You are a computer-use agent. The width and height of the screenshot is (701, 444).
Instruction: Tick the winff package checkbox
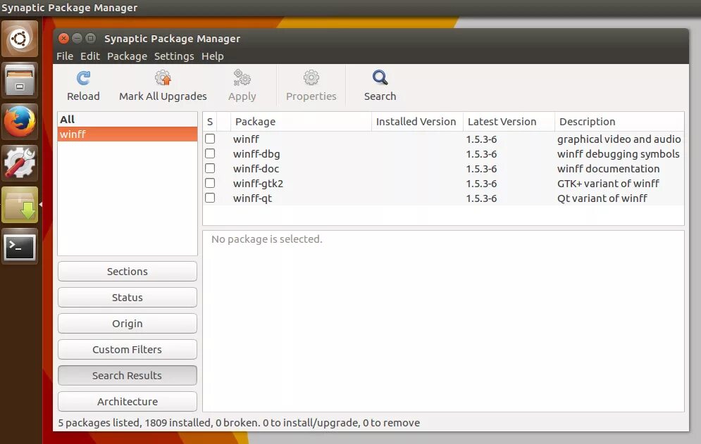210,139
